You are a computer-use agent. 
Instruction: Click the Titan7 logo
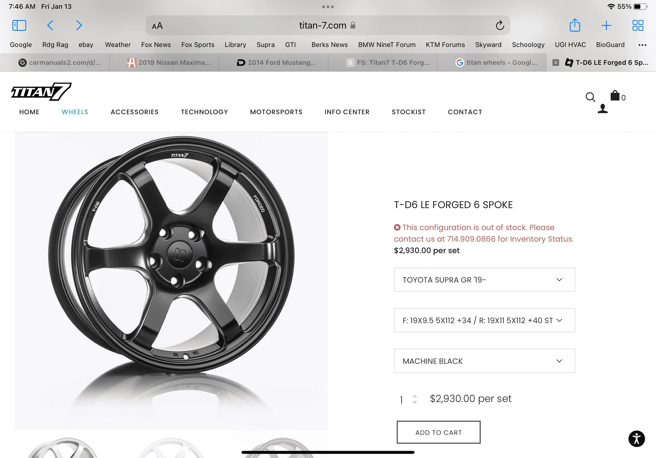pyautogui.click(x=41, y=92)
